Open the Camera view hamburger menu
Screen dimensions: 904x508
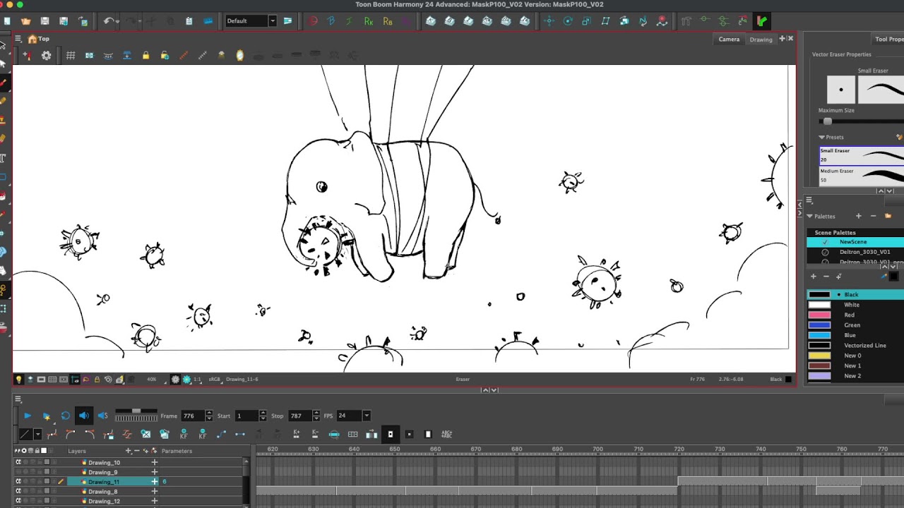click(18, 39)
